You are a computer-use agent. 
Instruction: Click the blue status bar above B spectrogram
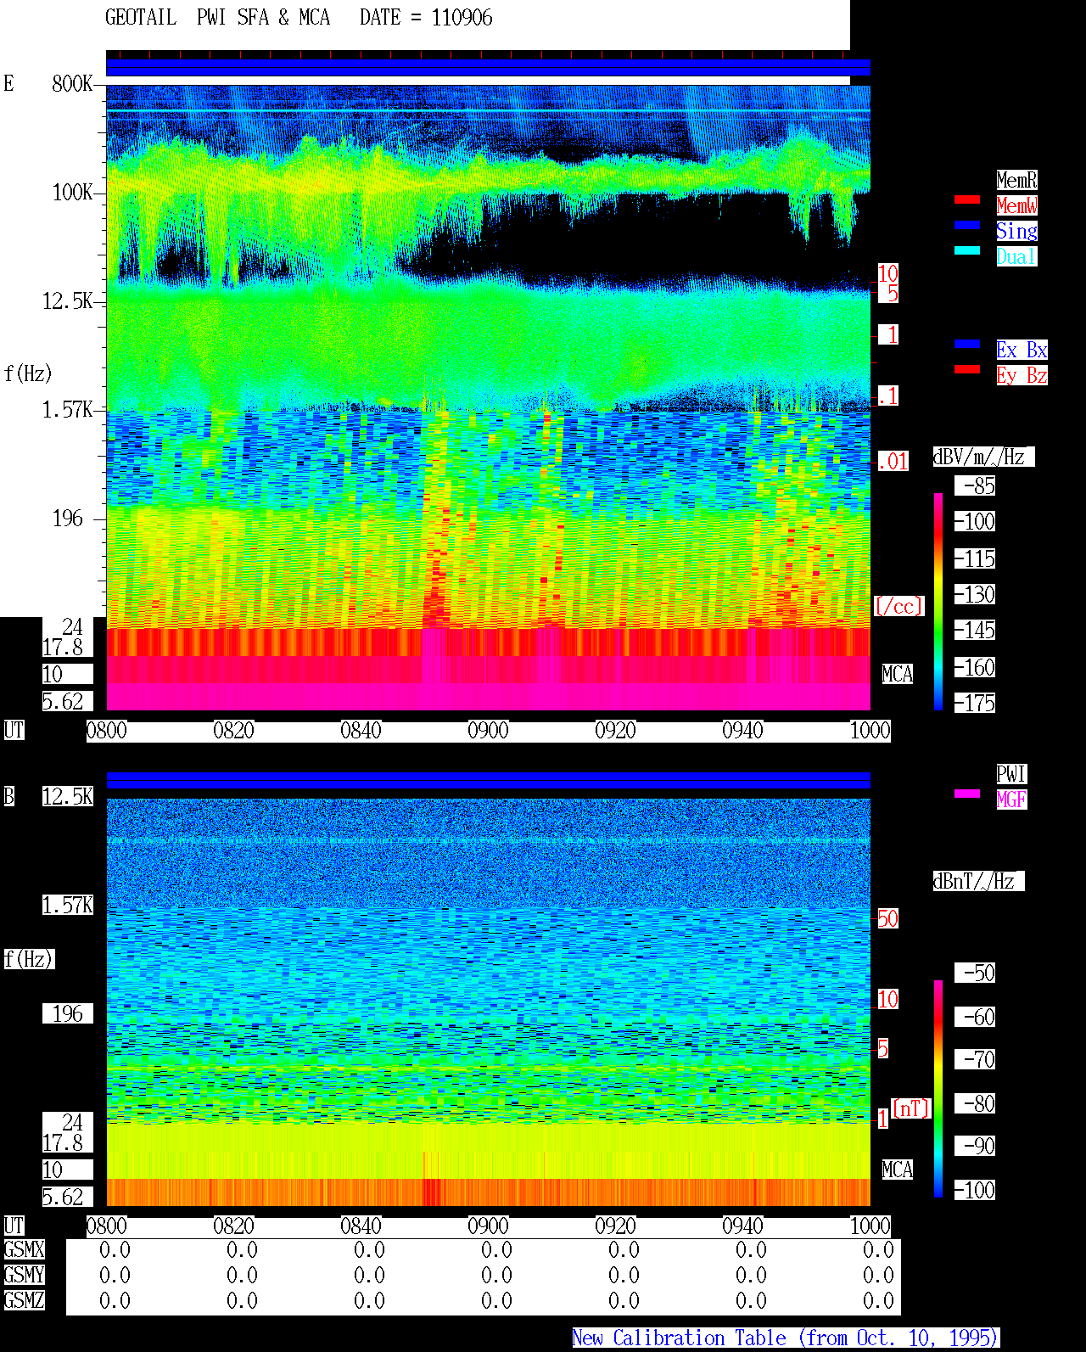(x=488, y=781)
